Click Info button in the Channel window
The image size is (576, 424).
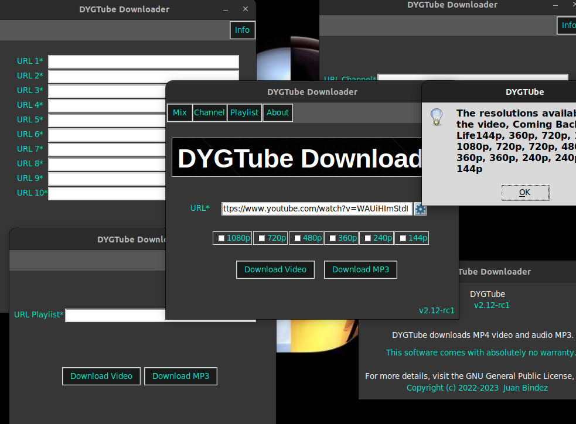click(567, 25)
